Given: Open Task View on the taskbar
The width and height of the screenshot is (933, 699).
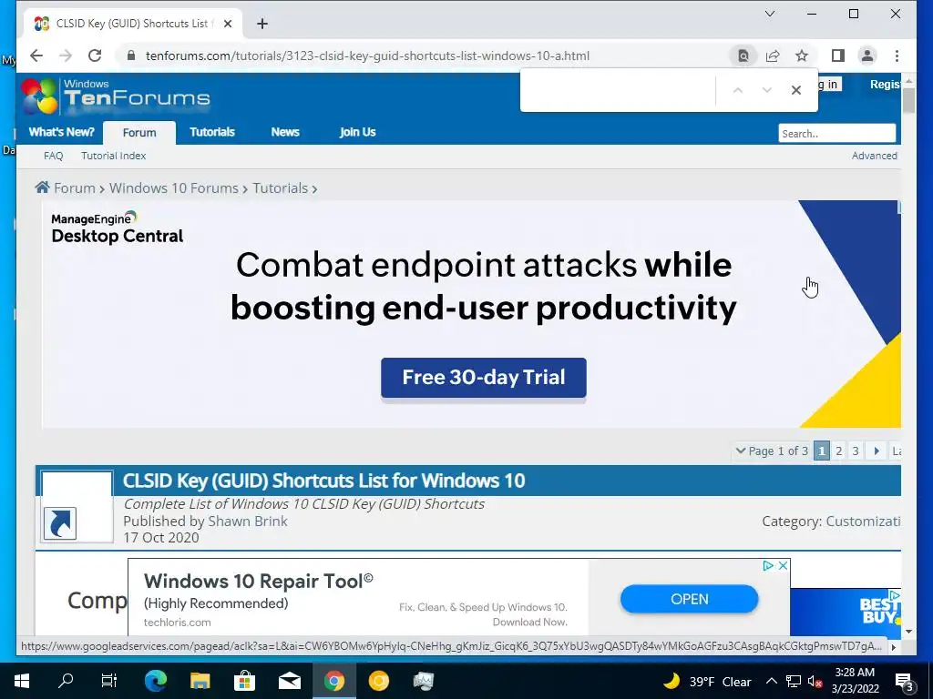Looking at the screenshot, I should [x=109, y=681].
